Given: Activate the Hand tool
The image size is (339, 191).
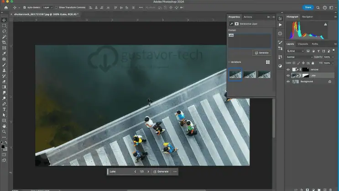Looking at the screenshot, I should [x=4, y=126].
